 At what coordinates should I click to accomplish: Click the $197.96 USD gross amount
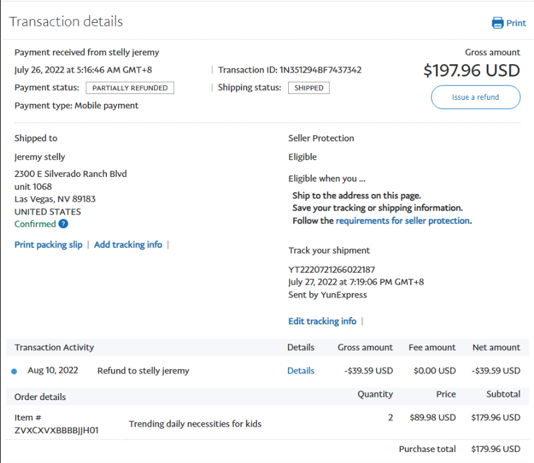[472, 70]
